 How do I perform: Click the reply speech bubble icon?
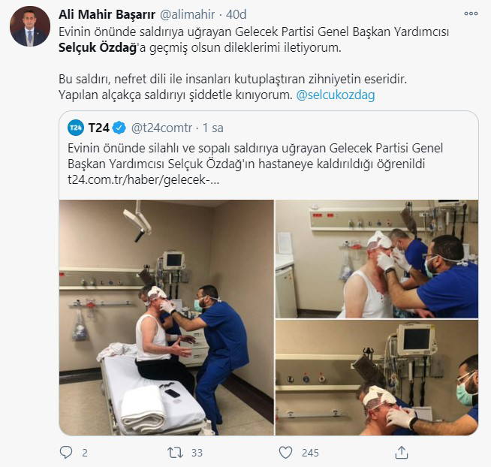click(x=66, y=452)
